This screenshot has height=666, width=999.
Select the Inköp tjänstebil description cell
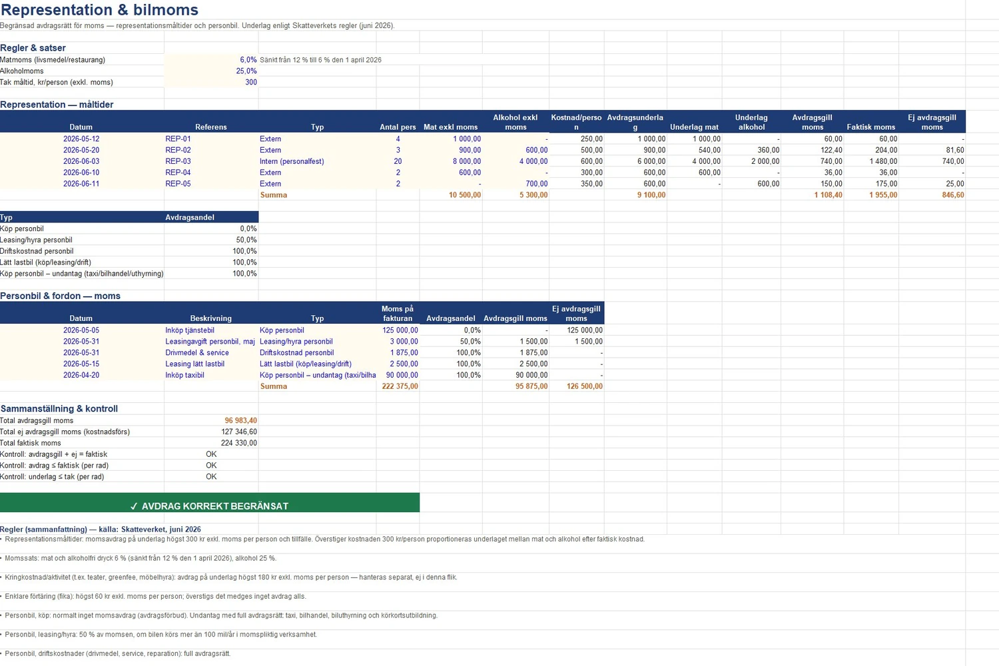tap(211, 330)
